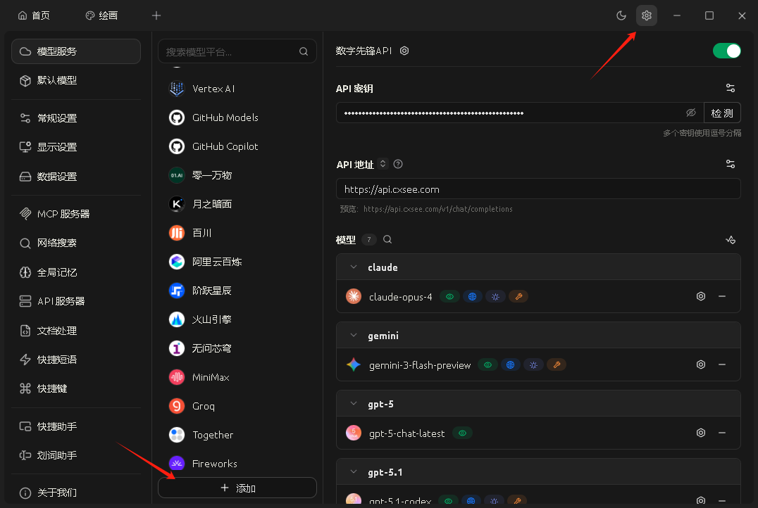Click 添加 to add provider
Viewport: 758px width, 508px height.
(237, 488)
